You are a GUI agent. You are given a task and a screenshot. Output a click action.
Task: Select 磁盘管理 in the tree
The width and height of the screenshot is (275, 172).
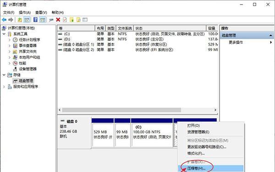[26, 80]
